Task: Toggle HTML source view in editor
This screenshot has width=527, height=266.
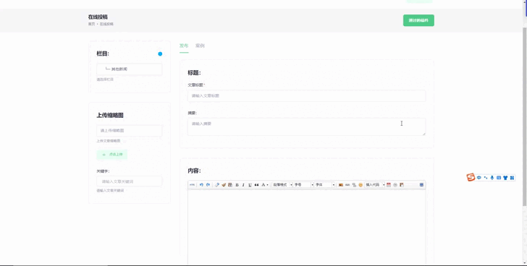Action: coord(192,185)
